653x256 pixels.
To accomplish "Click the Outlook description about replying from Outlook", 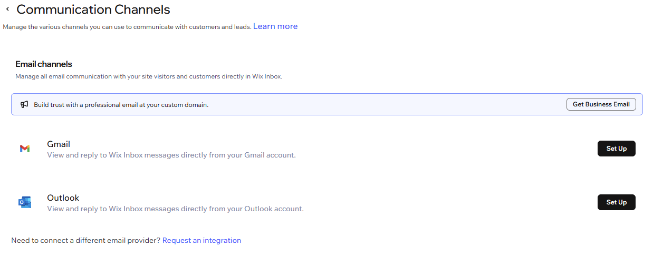I will (176, 209).
